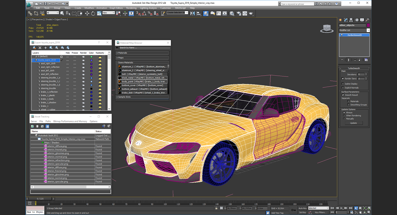Toggle the Selection Lock padlock icon

pos(216,208)
